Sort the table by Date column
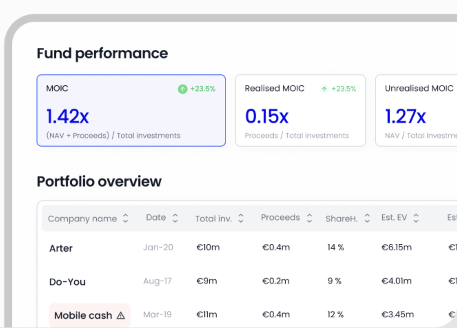Image resolution: width=457 pixels, height=328 pixels. (175, 218)
